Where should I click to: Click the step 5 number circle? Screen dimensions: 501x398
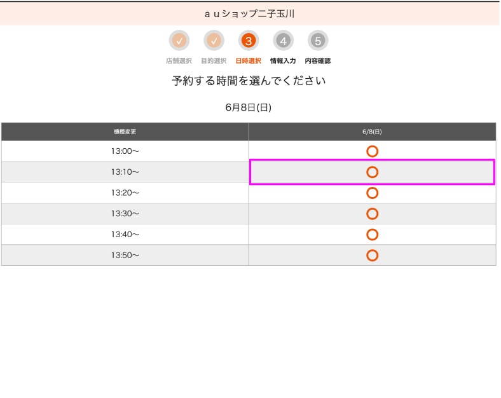tap(318, 41)
